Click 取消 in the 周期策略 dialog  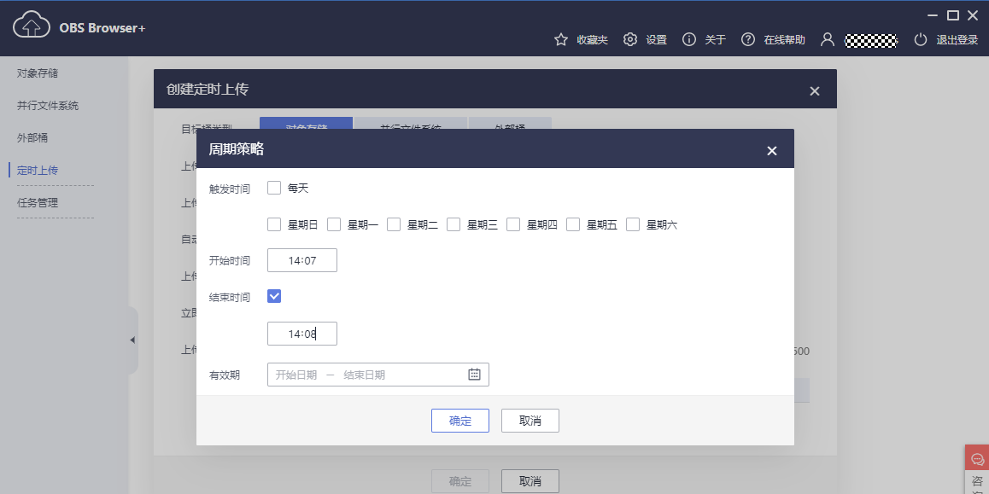[530, 421]
